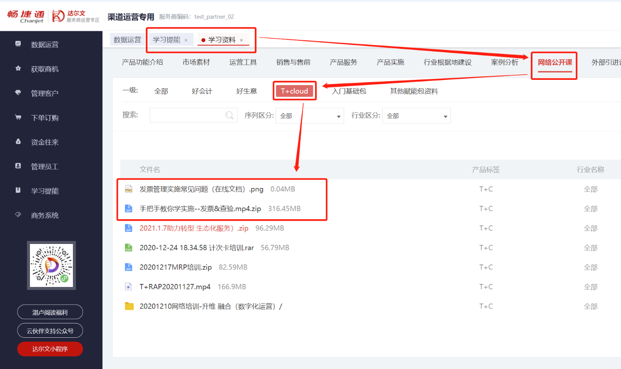Click the rar icon for 计次卡培训
Image resolution: width=621 pixels, height=369 pixels.
pyautogui.click(x=128, y=248)
